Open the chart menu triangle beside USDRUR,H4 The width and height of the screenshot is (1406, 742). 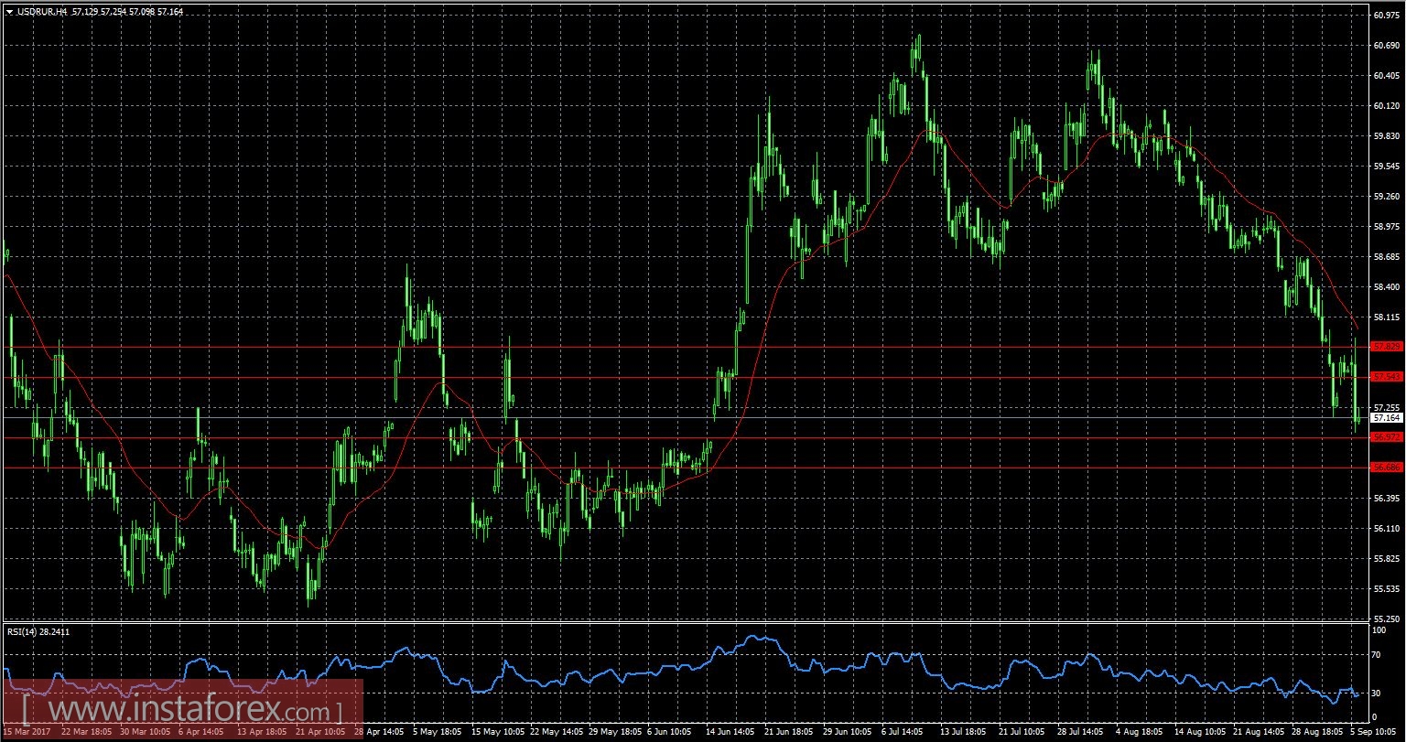[9, 13]
